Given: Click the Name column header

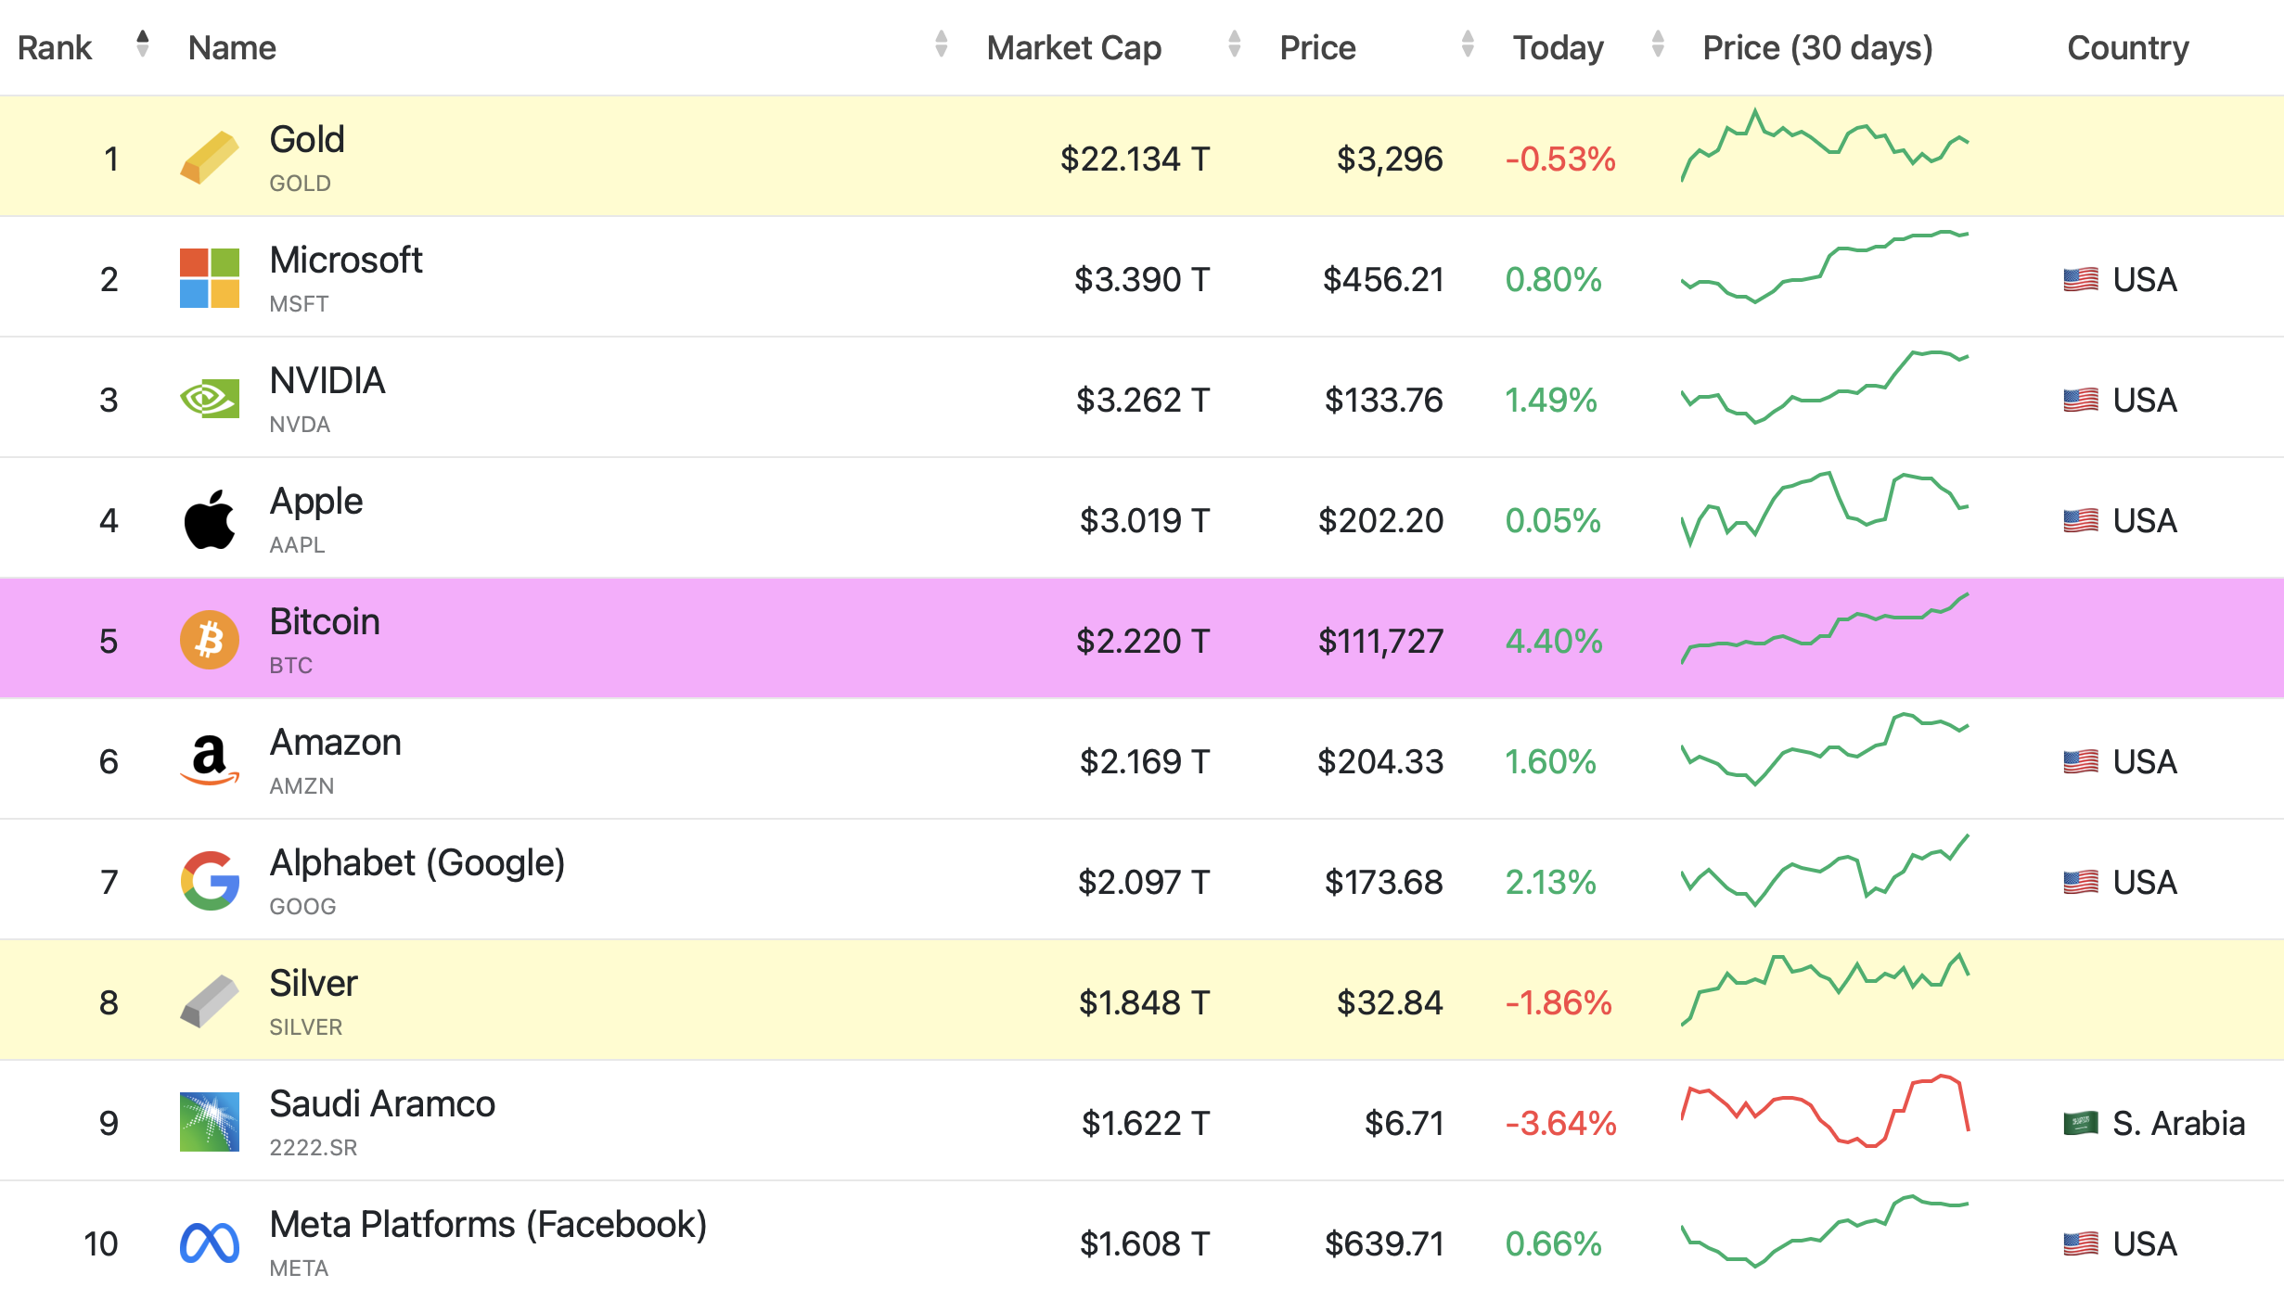Looking at the screenshot, I should click(232, 47).
